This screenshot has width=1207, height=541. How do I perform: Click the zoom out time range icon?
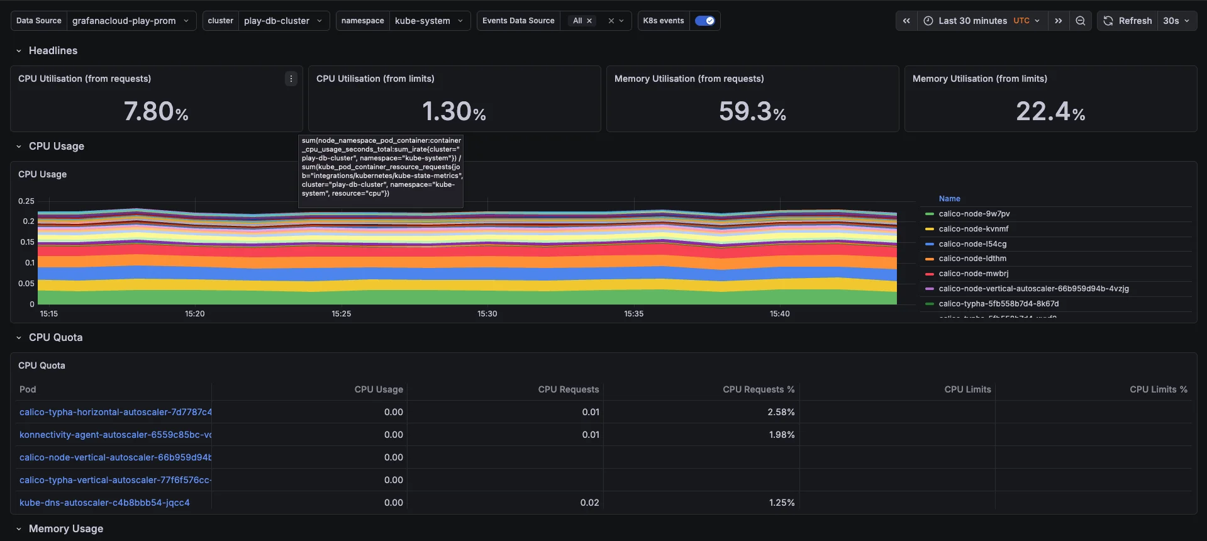point(1080,21)
